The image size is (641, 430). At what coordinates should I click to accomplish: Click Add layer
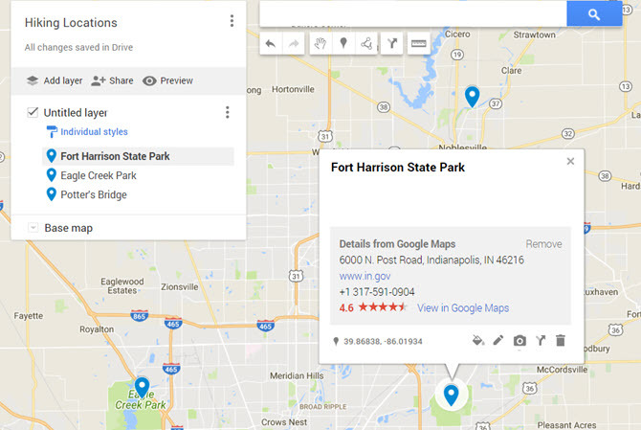55,80
